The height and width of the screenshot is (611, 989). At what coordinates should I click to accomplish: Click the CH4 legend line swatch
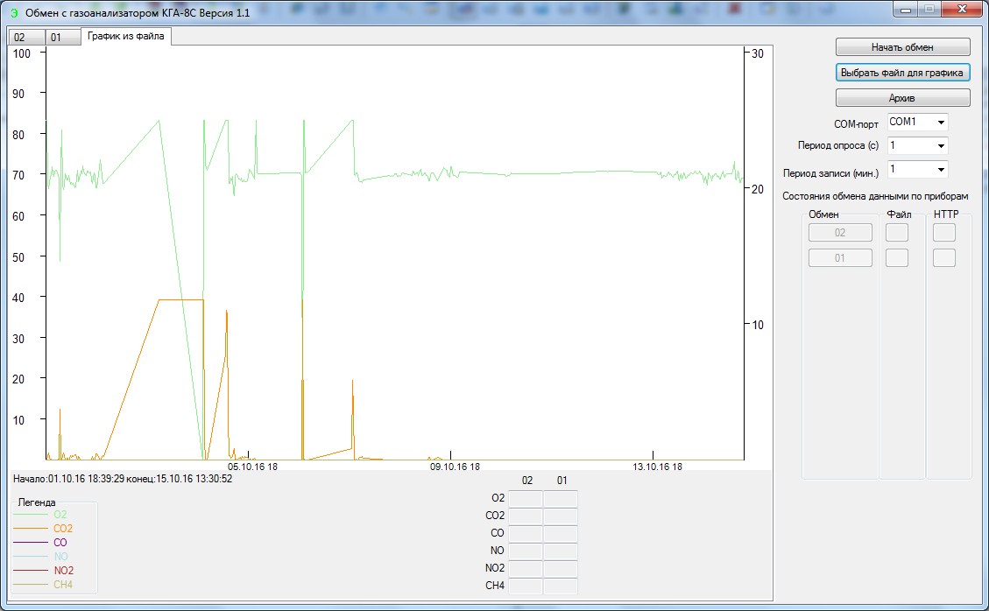click(x=31, y=585)
